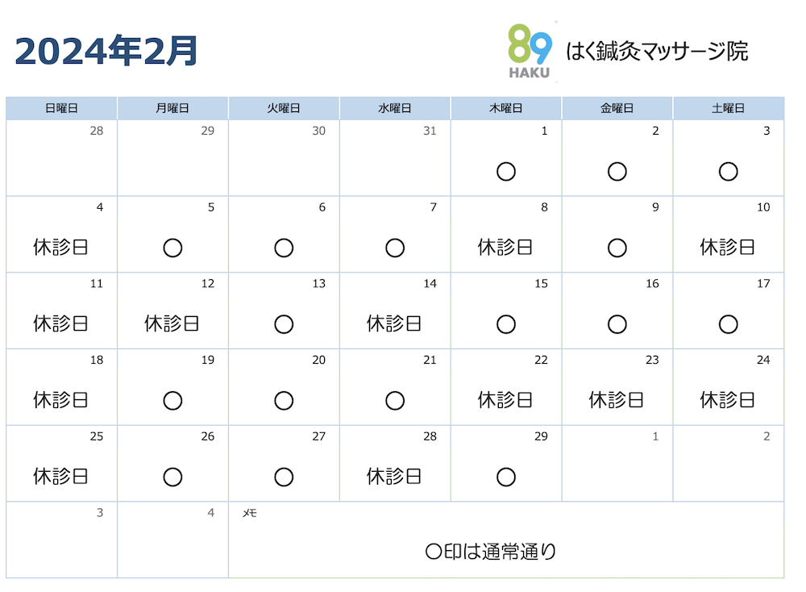Click the circle mark on February 9

(x=617, y=248)
